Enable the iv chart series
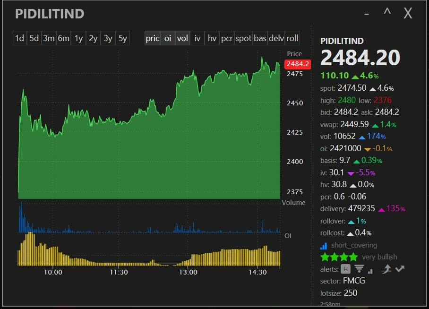Screen dimensions: 429x309 [x=197, y=38]
